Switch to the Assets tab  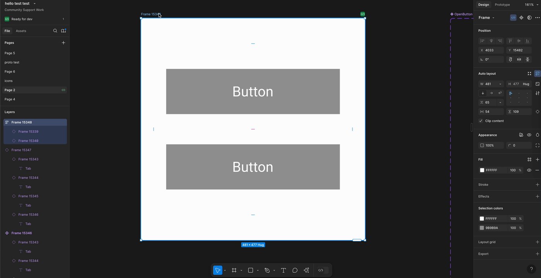(21, 31)
